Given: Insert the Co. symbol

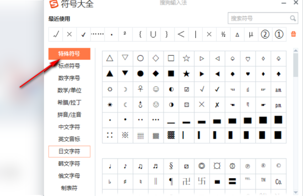Looking at the screenshot, I should pyautogui.click(x=278, y=182).
